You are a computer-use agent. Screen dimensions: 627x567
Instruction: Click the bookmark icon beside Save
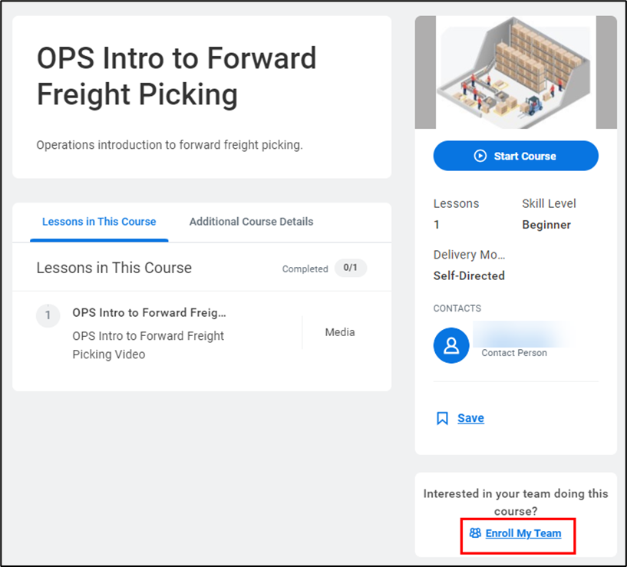442,418
